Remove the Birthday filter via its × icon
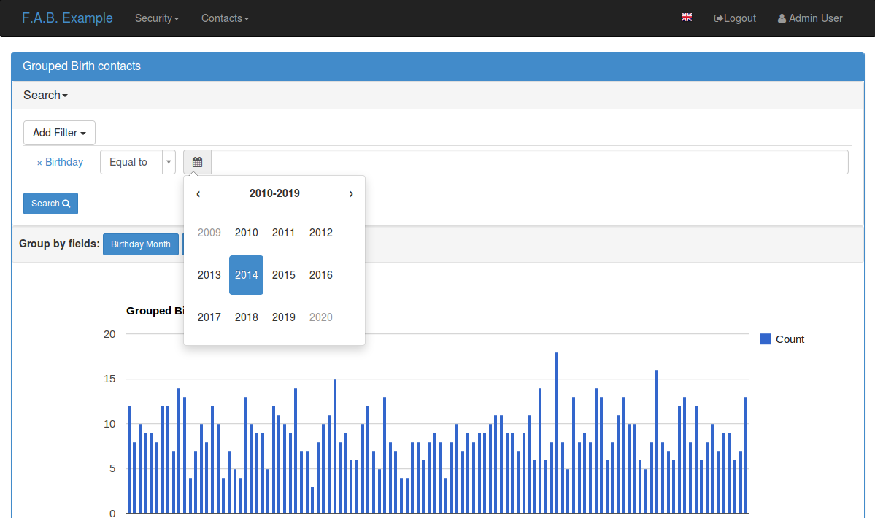 click(x=39, y=161)
